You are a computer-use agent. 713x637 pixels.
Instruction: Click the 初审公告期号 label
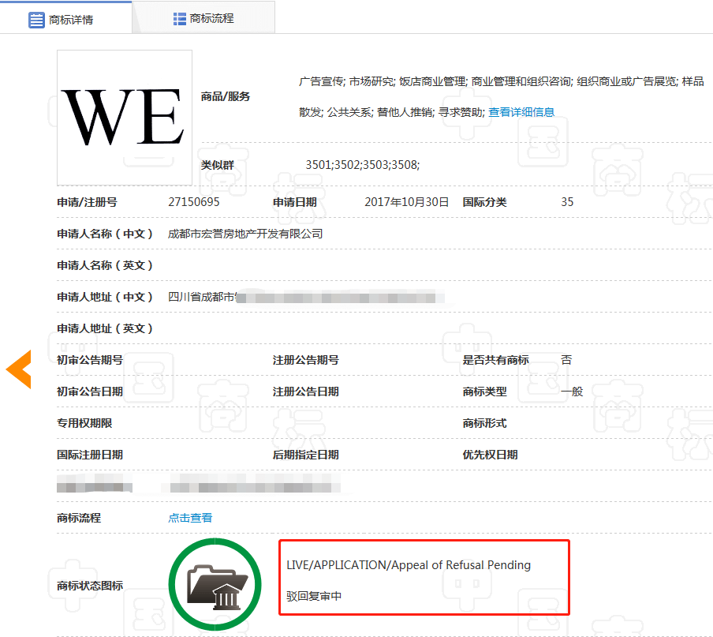[90, 361]
